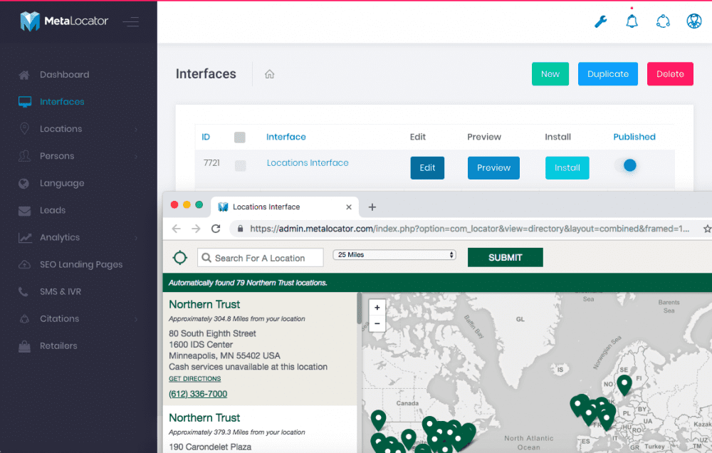Click the SUBMIT button
Screen dimensions: 712x453
pos(506,258)
